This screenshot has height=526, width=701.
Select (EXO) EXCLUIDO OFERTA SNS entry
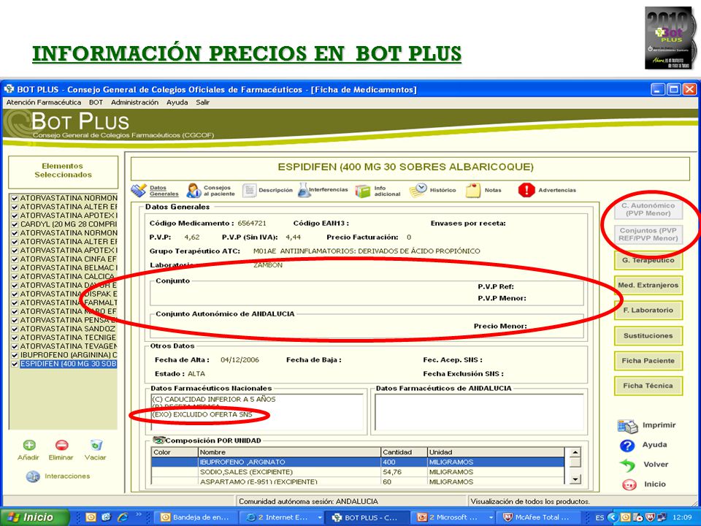pyautogui.click(x=202, y=415)
